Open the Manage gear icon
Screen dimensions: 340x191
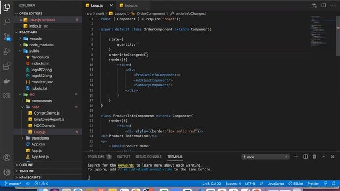(x=7, y=172)
